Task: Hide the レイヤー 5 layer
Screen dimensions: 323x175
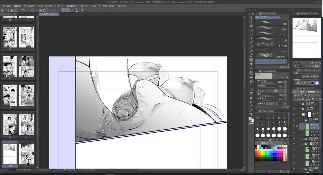Action: [x=294, y=163]
